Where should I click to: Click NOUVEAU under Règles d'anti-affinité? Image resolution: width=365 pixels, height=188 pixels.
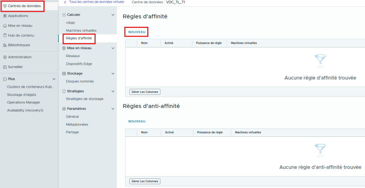click(x=137, y=121)
